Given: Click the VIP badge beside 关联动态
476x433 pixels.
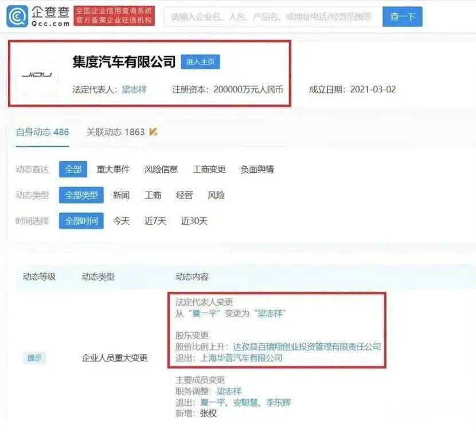Looking at the screenshot, I should coord(153,132).
